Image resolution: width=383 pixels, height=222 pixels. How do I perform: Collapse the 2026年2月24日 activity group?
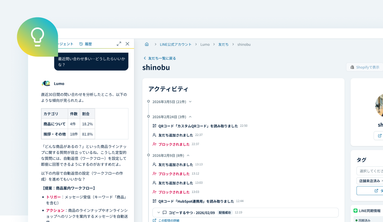pyautogui.click(x=190, y=117)
